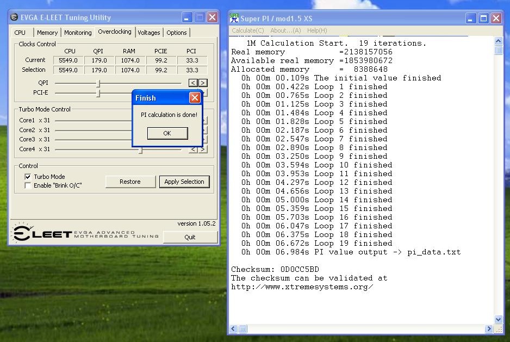Click the "Core3 x 31" label
This screenshot has width=510, height=342.
click(34, 139)
